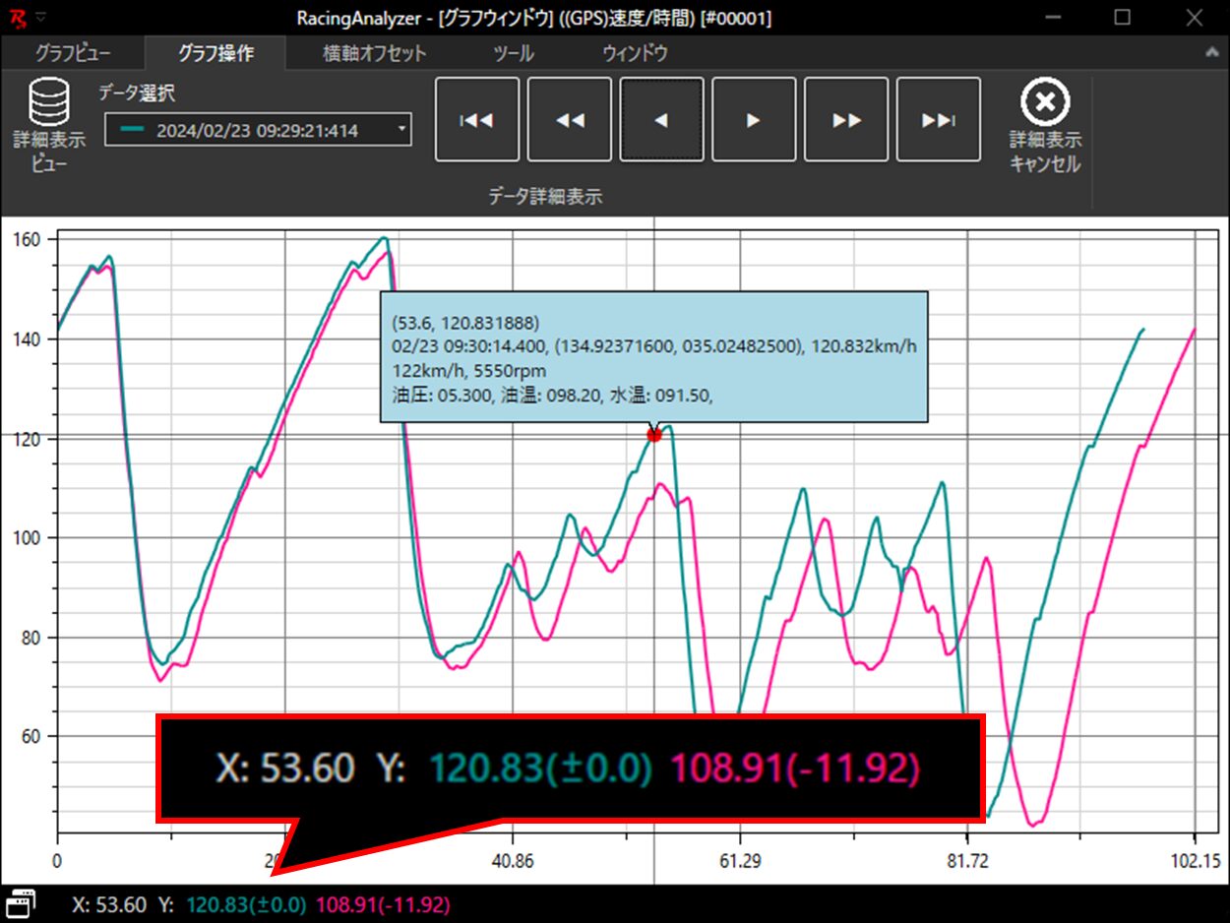Open the ツール tab

(x=513, y=53)
